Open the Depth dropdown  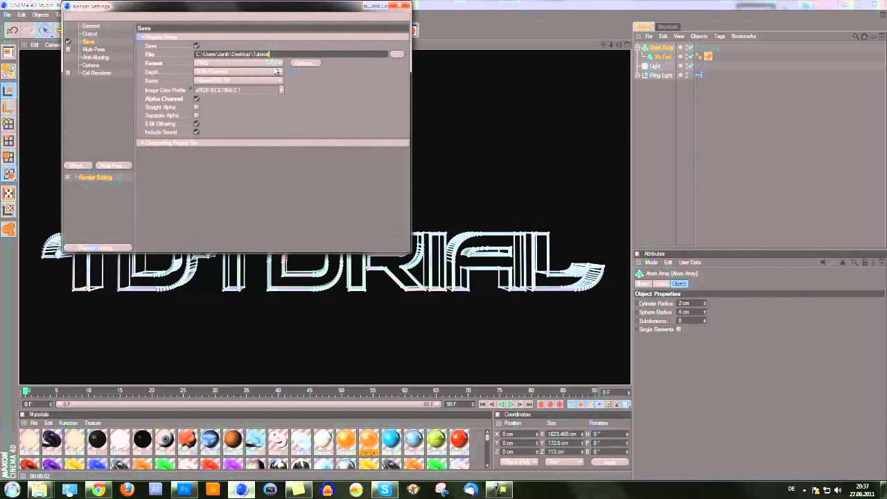pos(239,72)
